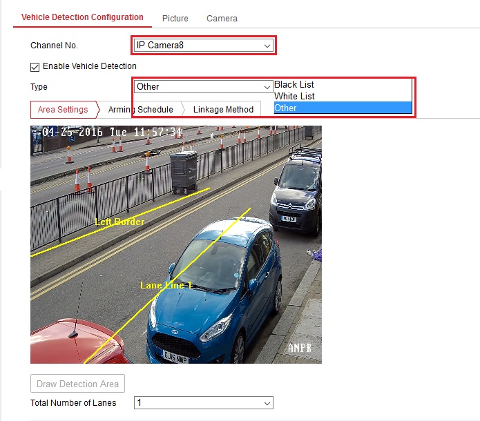Switch to the Picture tab
This screenshot has height=421, width=480.
click(x=175, y=19)
